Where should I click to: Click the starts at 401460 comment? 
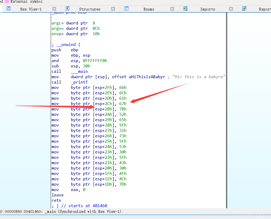(x=84, y=206)
